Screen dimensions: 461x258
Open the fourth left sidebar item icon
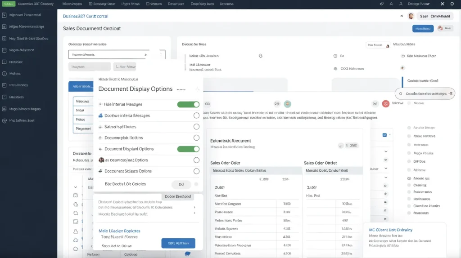[4, 50]
